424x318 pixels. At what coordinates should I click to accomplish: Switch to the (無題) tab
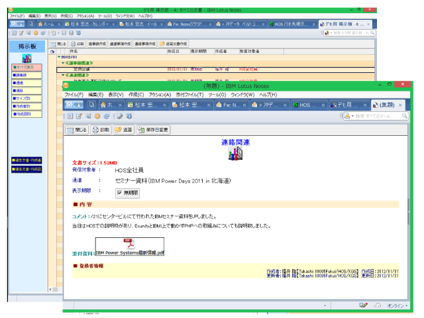(x=387, y=105)
